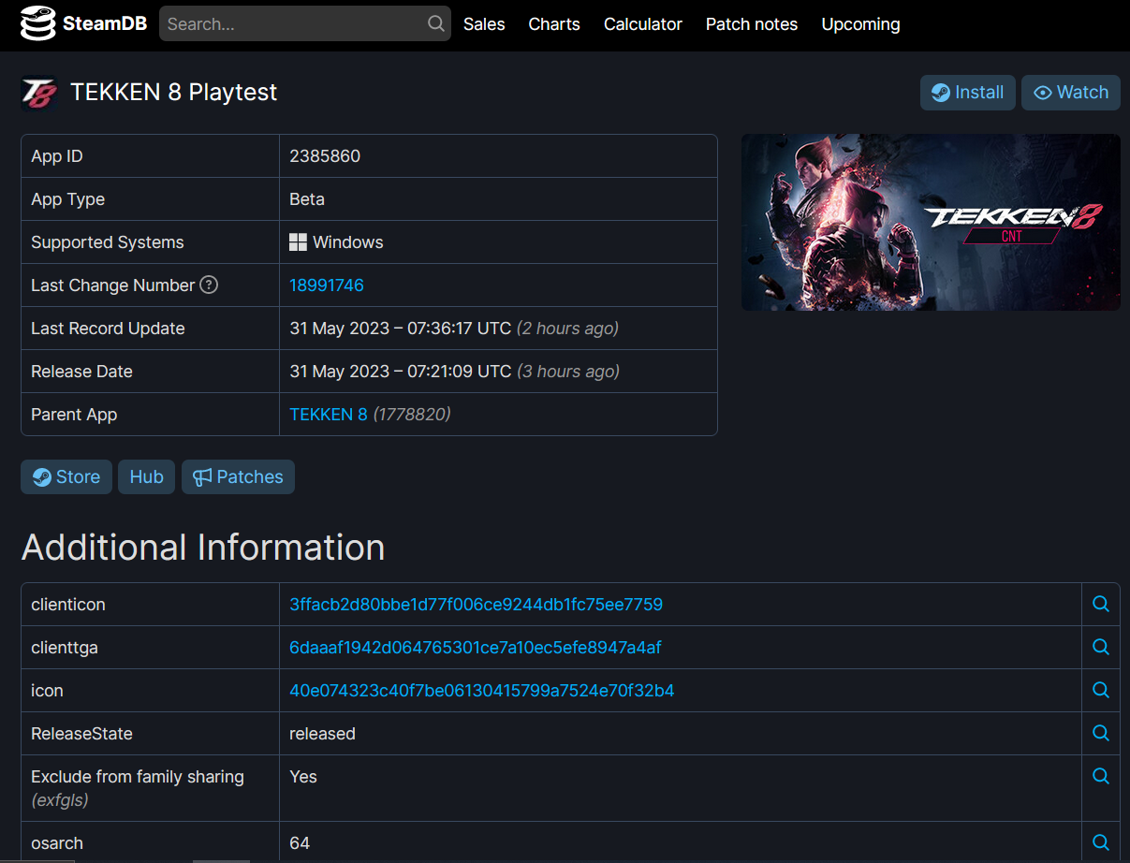
Task: Click search icon in Exclude from family sharing row
Action: click(x=1101, y=776)
